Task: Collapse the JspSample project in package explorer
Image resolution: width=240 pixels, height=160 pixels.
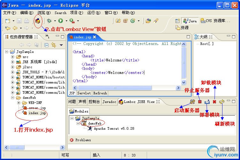Action: (x=6, y=52)
